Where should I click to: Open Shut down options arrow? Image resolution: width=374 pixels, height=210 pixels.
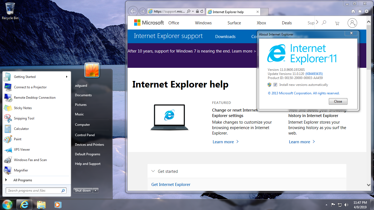click(96, 191)
